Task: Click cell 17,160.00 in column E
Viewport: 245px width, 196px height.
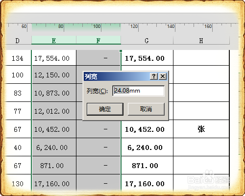Action: click(54, 183)
